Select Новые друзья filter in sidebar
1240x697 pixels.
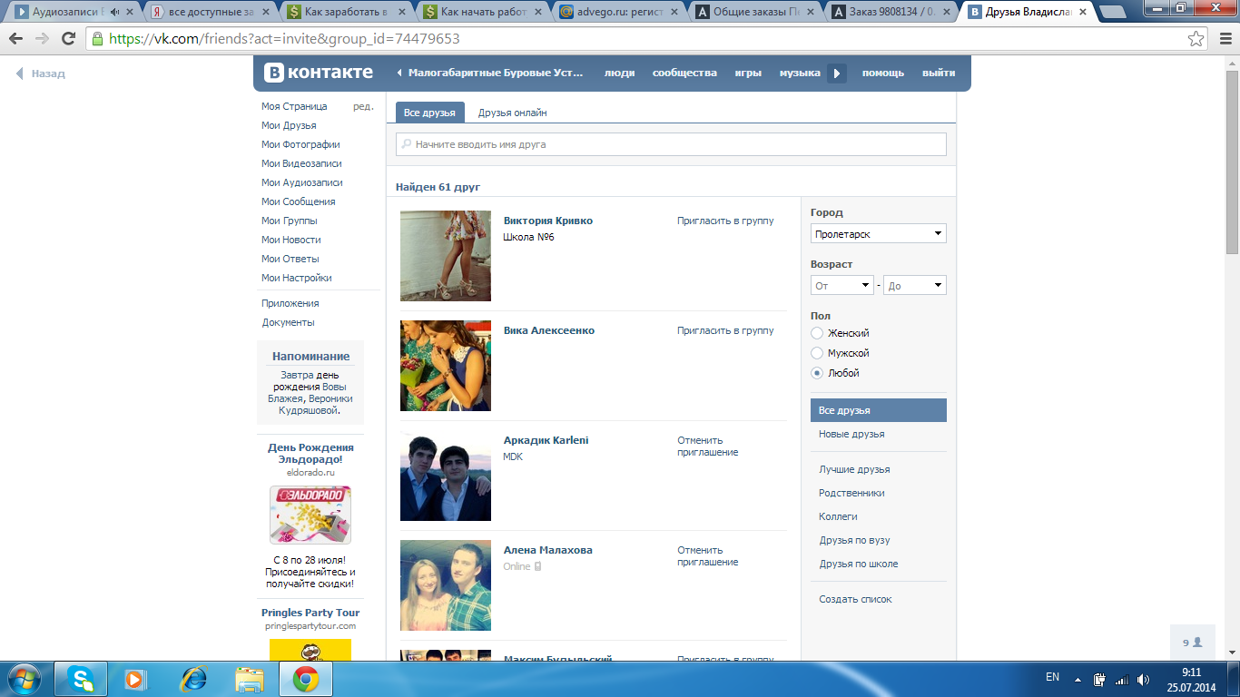tap(851, 434)
